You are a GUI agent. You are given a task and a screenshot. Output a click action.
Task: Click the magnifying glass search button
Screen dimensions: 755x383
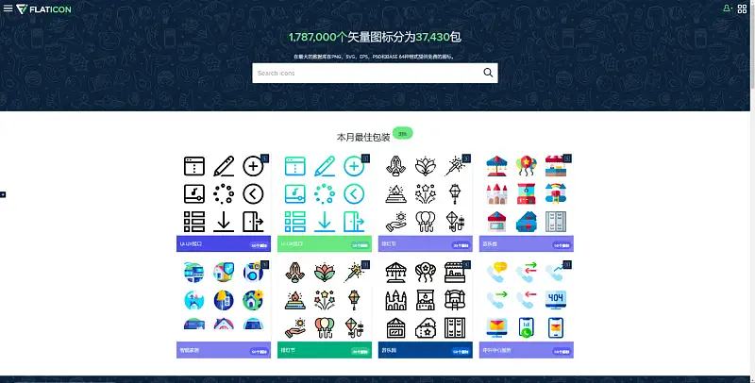[488, 73]
